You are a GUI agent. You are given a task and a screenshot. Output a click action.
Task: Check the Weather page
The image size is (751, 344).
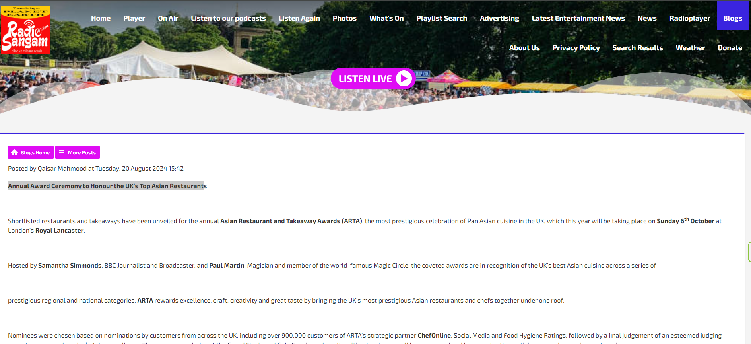coord(690,48)
